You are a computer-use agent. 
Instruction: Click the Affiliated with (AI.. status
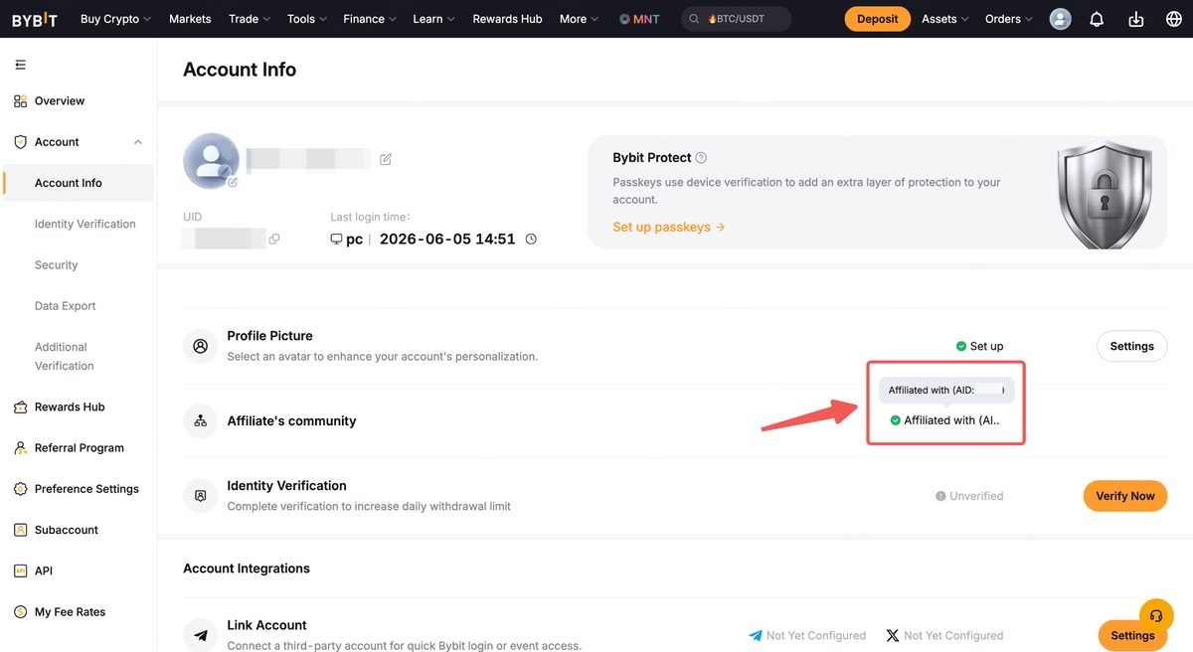pyautogui.click(x=944, y=420)
